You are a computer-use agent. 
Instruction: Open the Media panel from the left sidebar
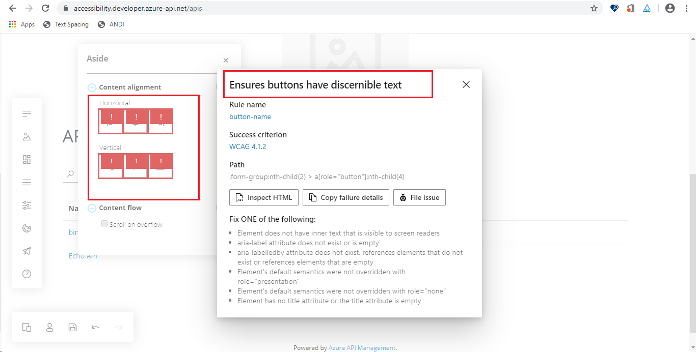click(26, 136)
